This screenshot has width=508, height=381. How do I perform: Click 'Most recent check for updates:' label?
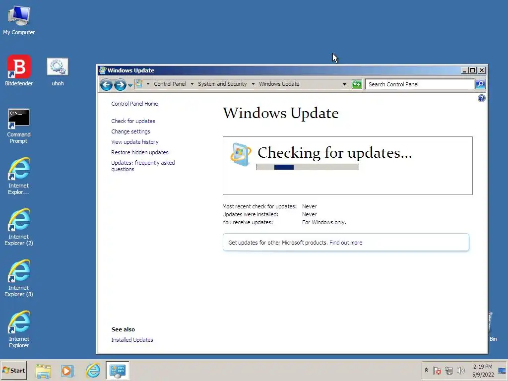(x=259, y=206)
